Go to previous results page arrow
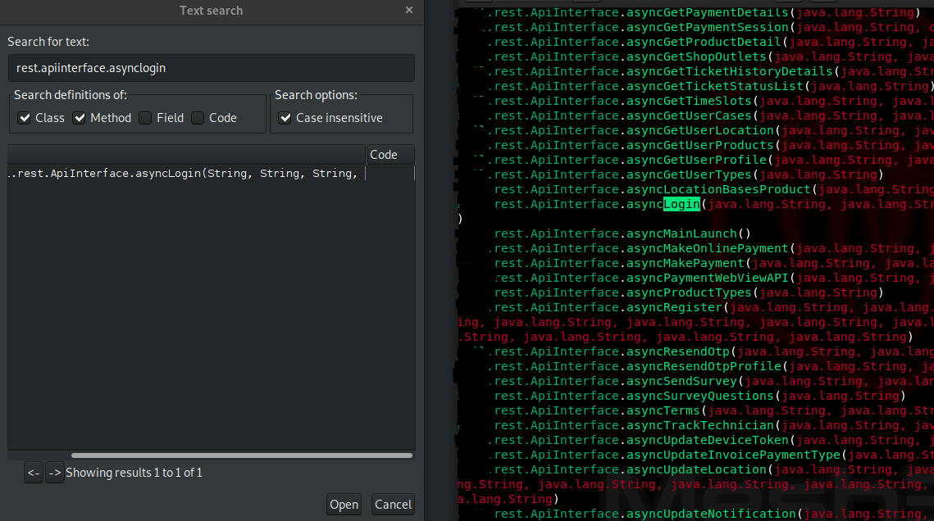 click(x=33, y=473)
